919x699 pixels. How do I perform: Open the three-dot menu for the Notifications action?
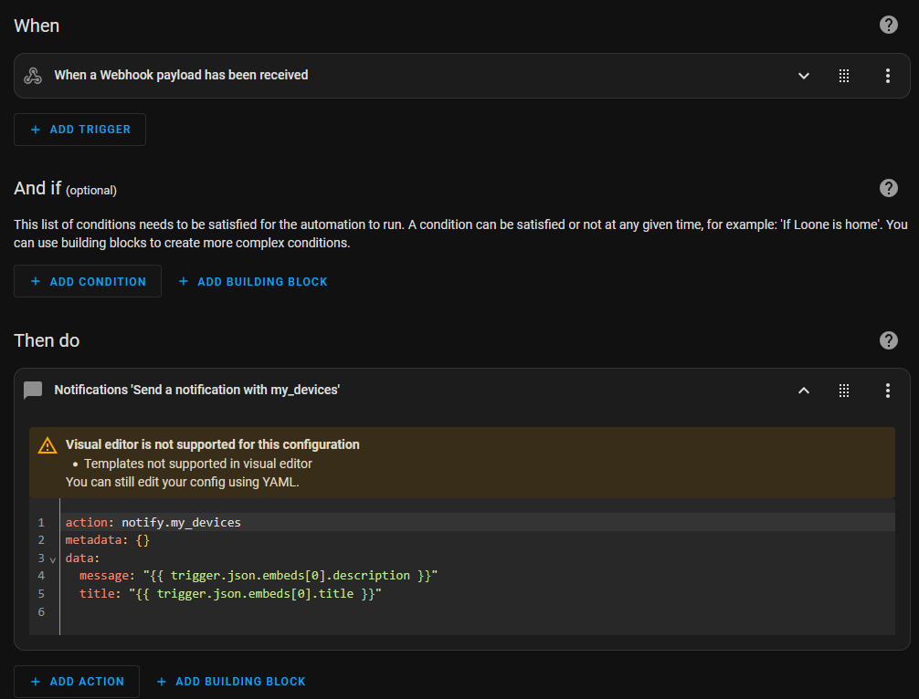tap(887, 391)
